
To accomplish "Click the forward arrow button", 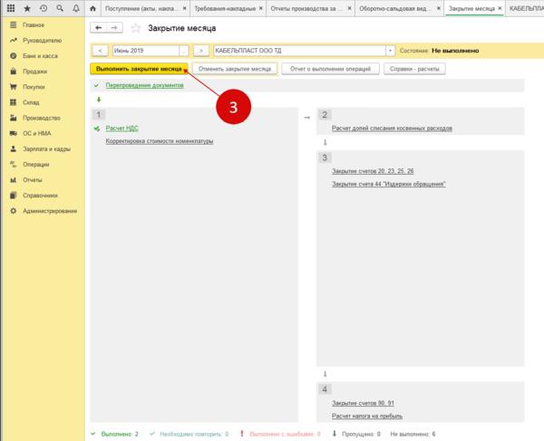I will [114, 28].
